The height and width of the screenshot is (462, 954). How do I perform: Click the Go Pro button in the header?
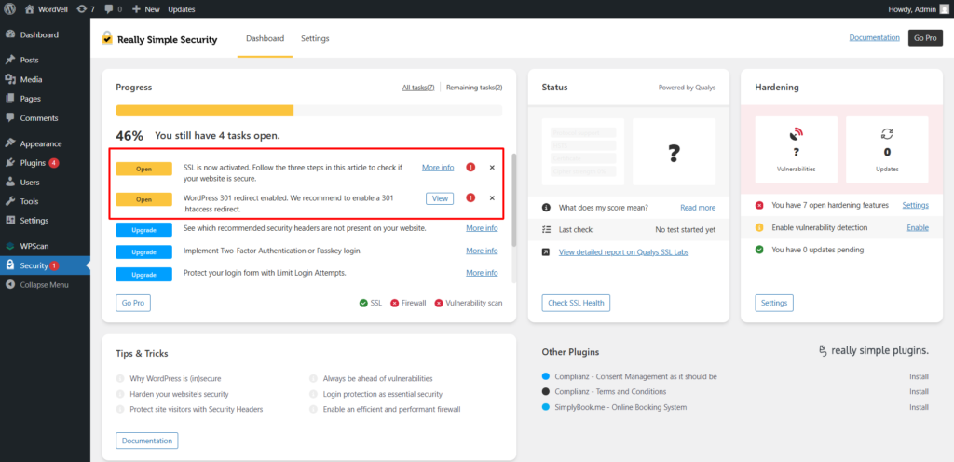[925, 37]
